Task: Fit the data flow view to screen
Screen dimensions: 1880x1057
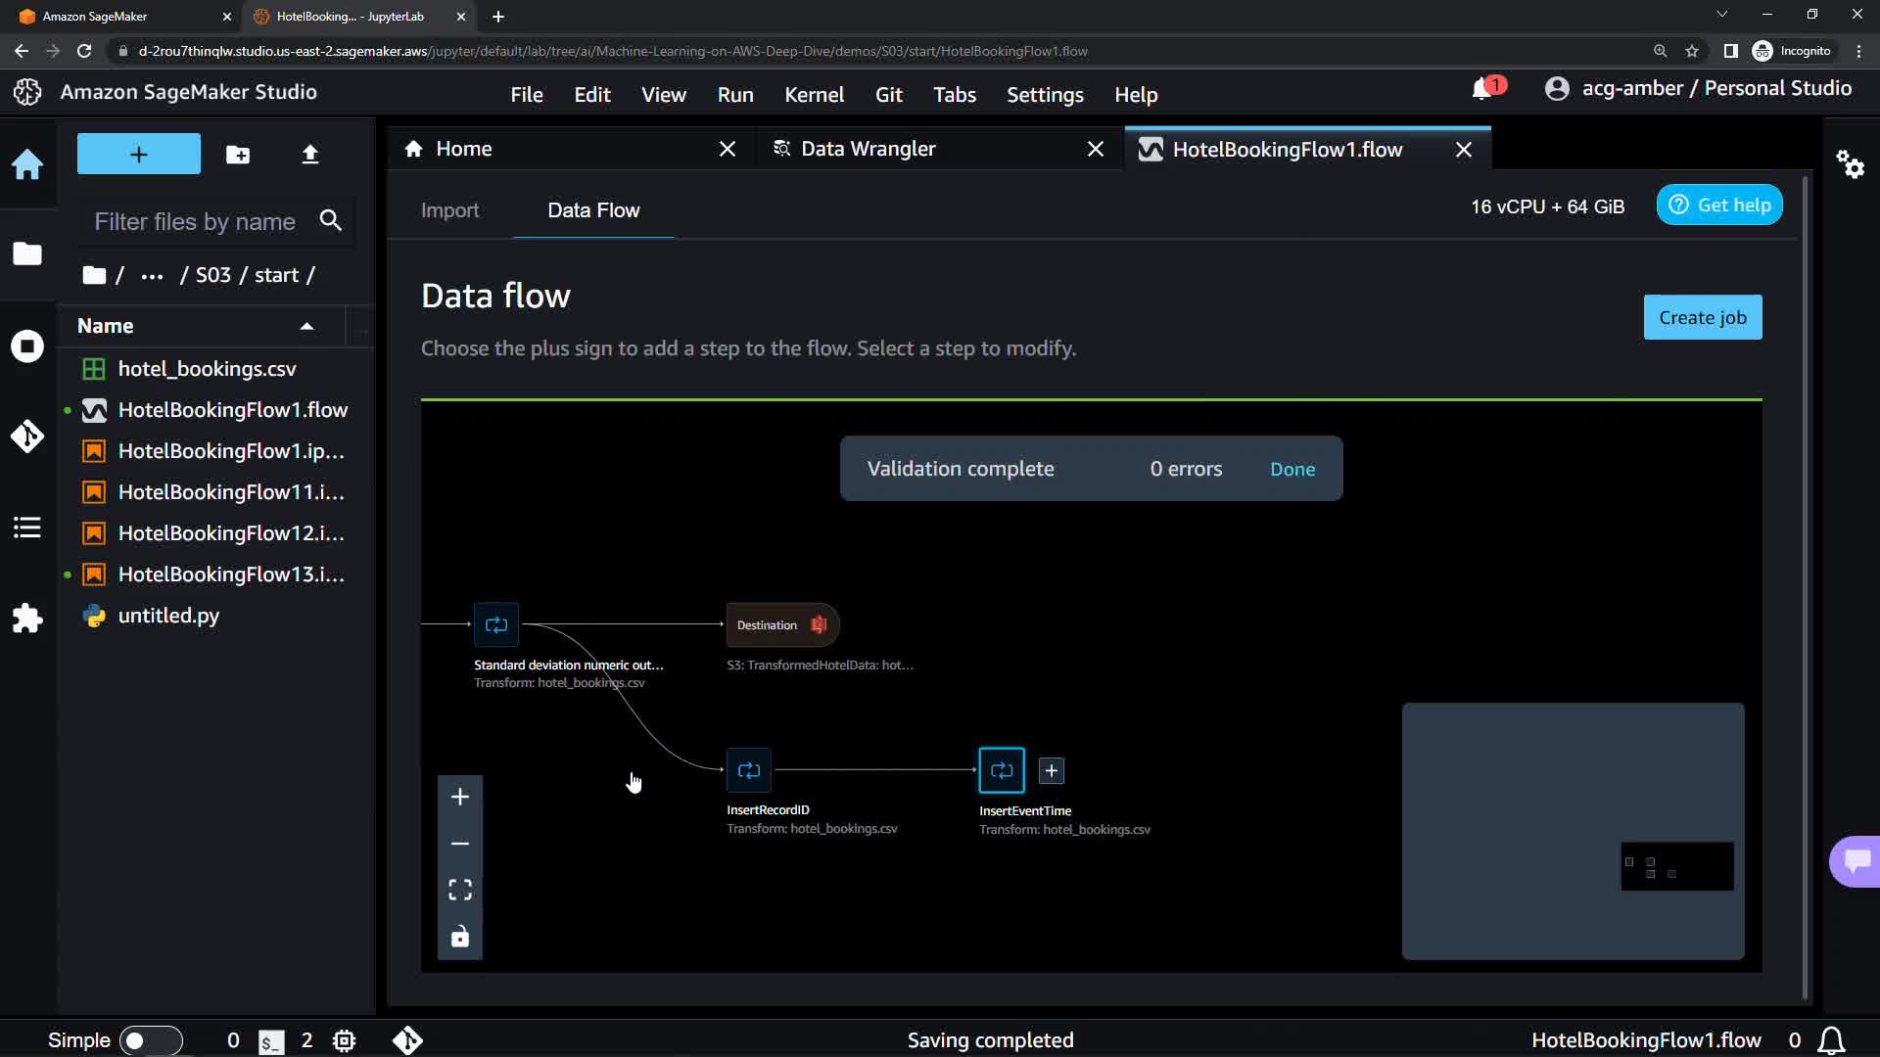Action: (460, 890)
